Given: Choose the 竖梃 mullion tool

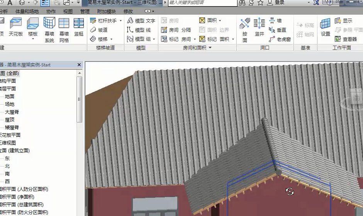Looking at the screenshot, I should (x=79, y=27).
